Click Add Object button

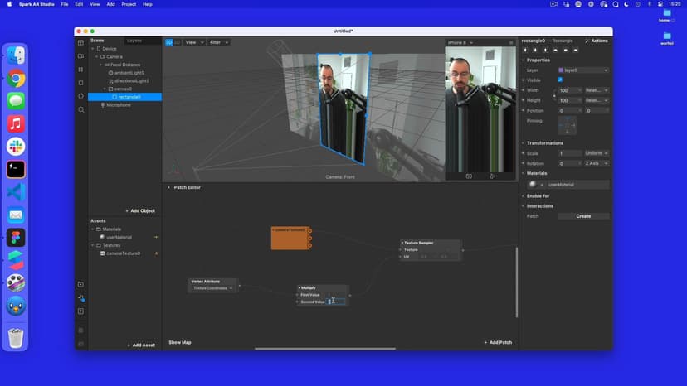pos(140,211)
